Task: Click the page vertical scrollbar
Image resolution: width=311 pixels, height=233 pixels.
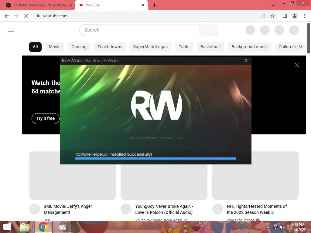Action: (x=309, y=38)
